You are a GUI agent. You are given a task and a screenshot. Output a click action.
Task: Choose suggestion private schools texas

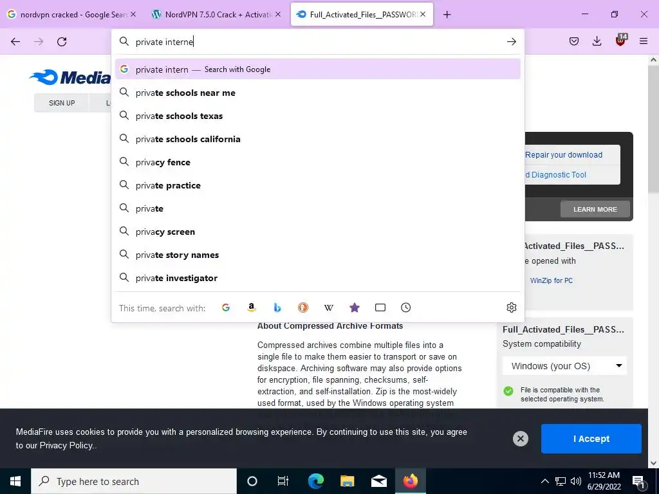click(x=318, y=116)
